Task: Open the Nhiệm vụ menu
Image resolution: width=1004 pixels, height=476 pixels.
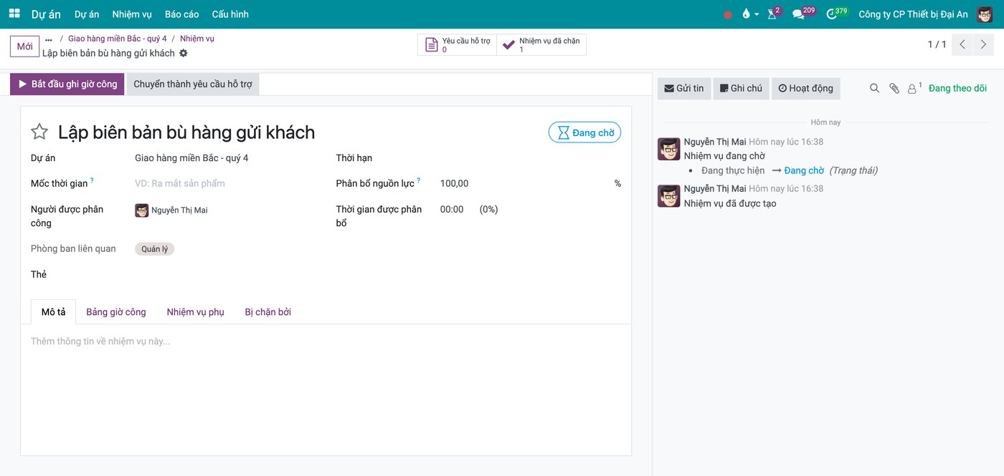Action: 132,14
